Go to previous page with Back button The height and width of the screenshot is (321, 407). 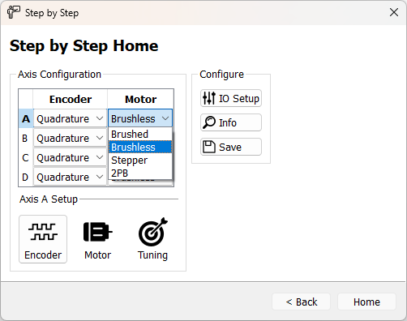coord(301,302)
